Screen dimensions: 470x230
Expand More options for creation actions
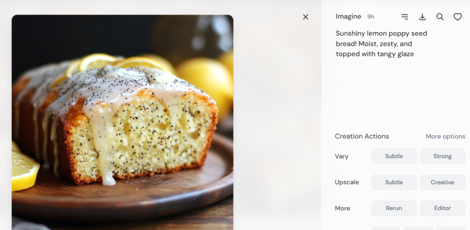(x=445, y=137)
